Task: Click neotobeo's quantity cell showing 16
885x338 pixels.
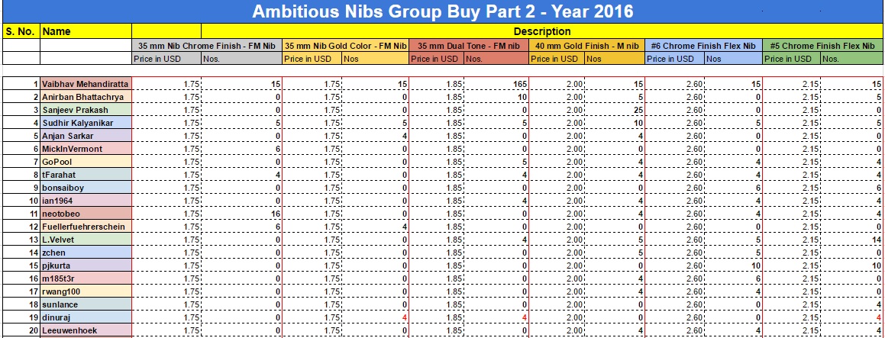Action: 252,214
